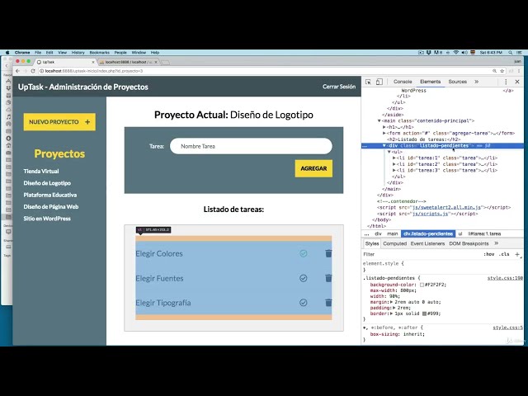Expand the h1 node in Elements tree
528x396 pixels.
click(384, 127)
